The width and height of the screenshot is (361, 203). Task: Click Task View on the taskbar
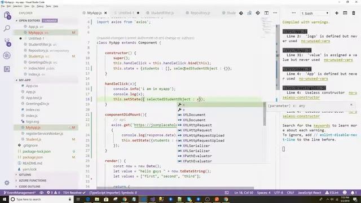78,199
